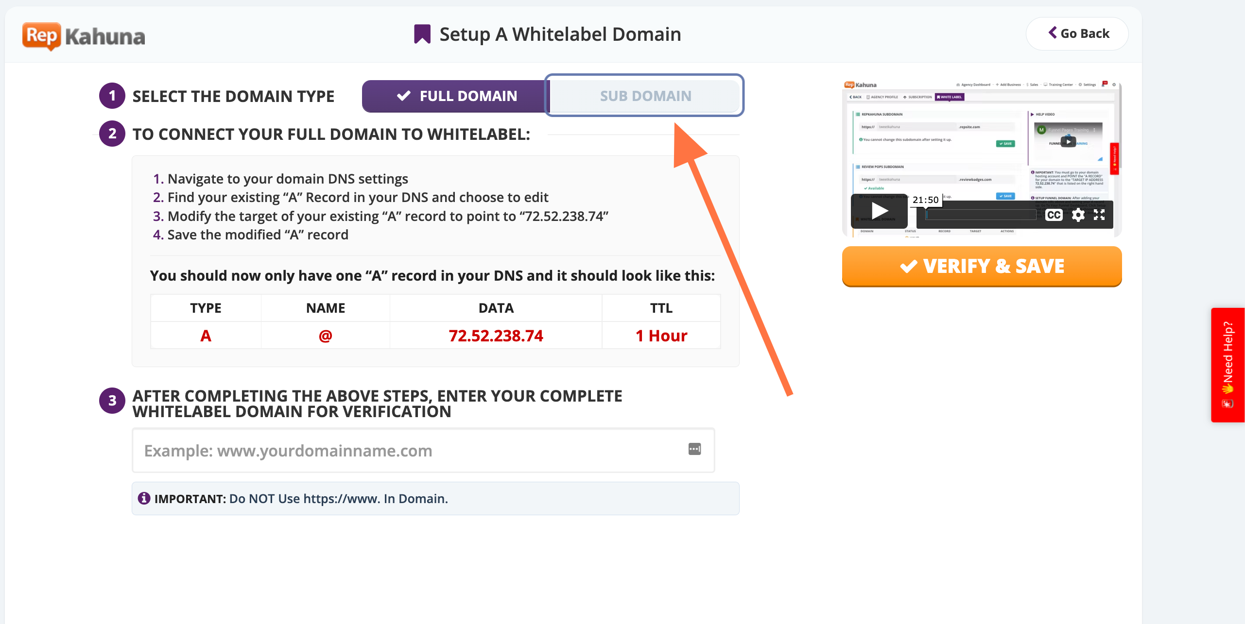Click the step 2 number badge
Screen dimensions: 1245x624
112,134
